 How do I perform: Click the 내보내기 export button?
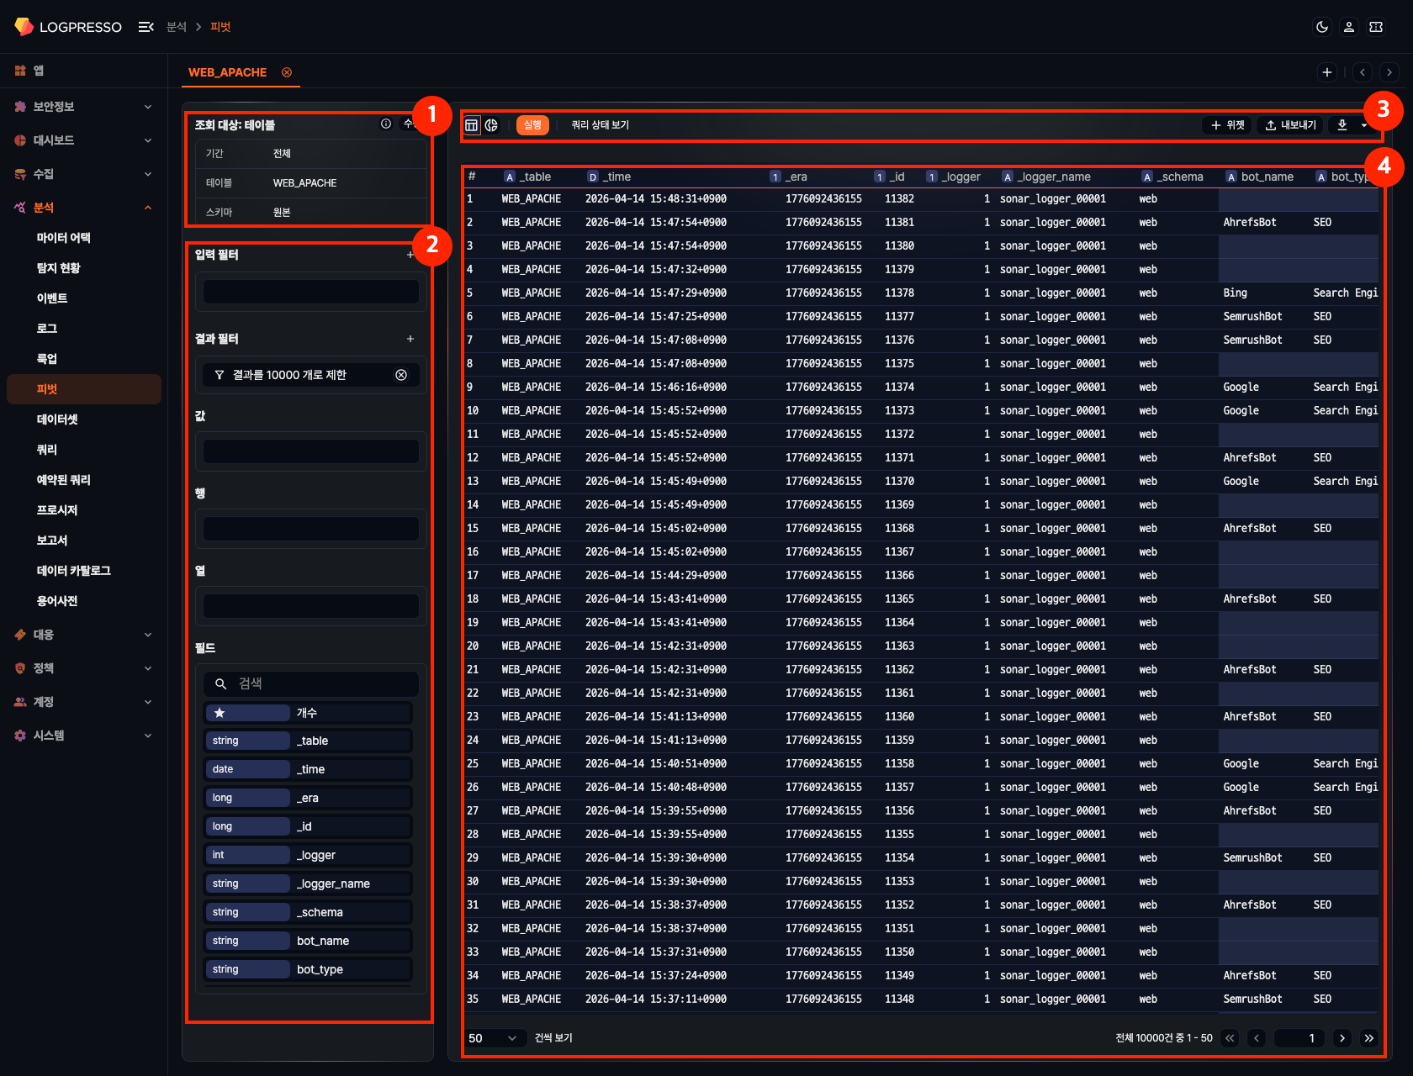click(x=1290, y=125)
